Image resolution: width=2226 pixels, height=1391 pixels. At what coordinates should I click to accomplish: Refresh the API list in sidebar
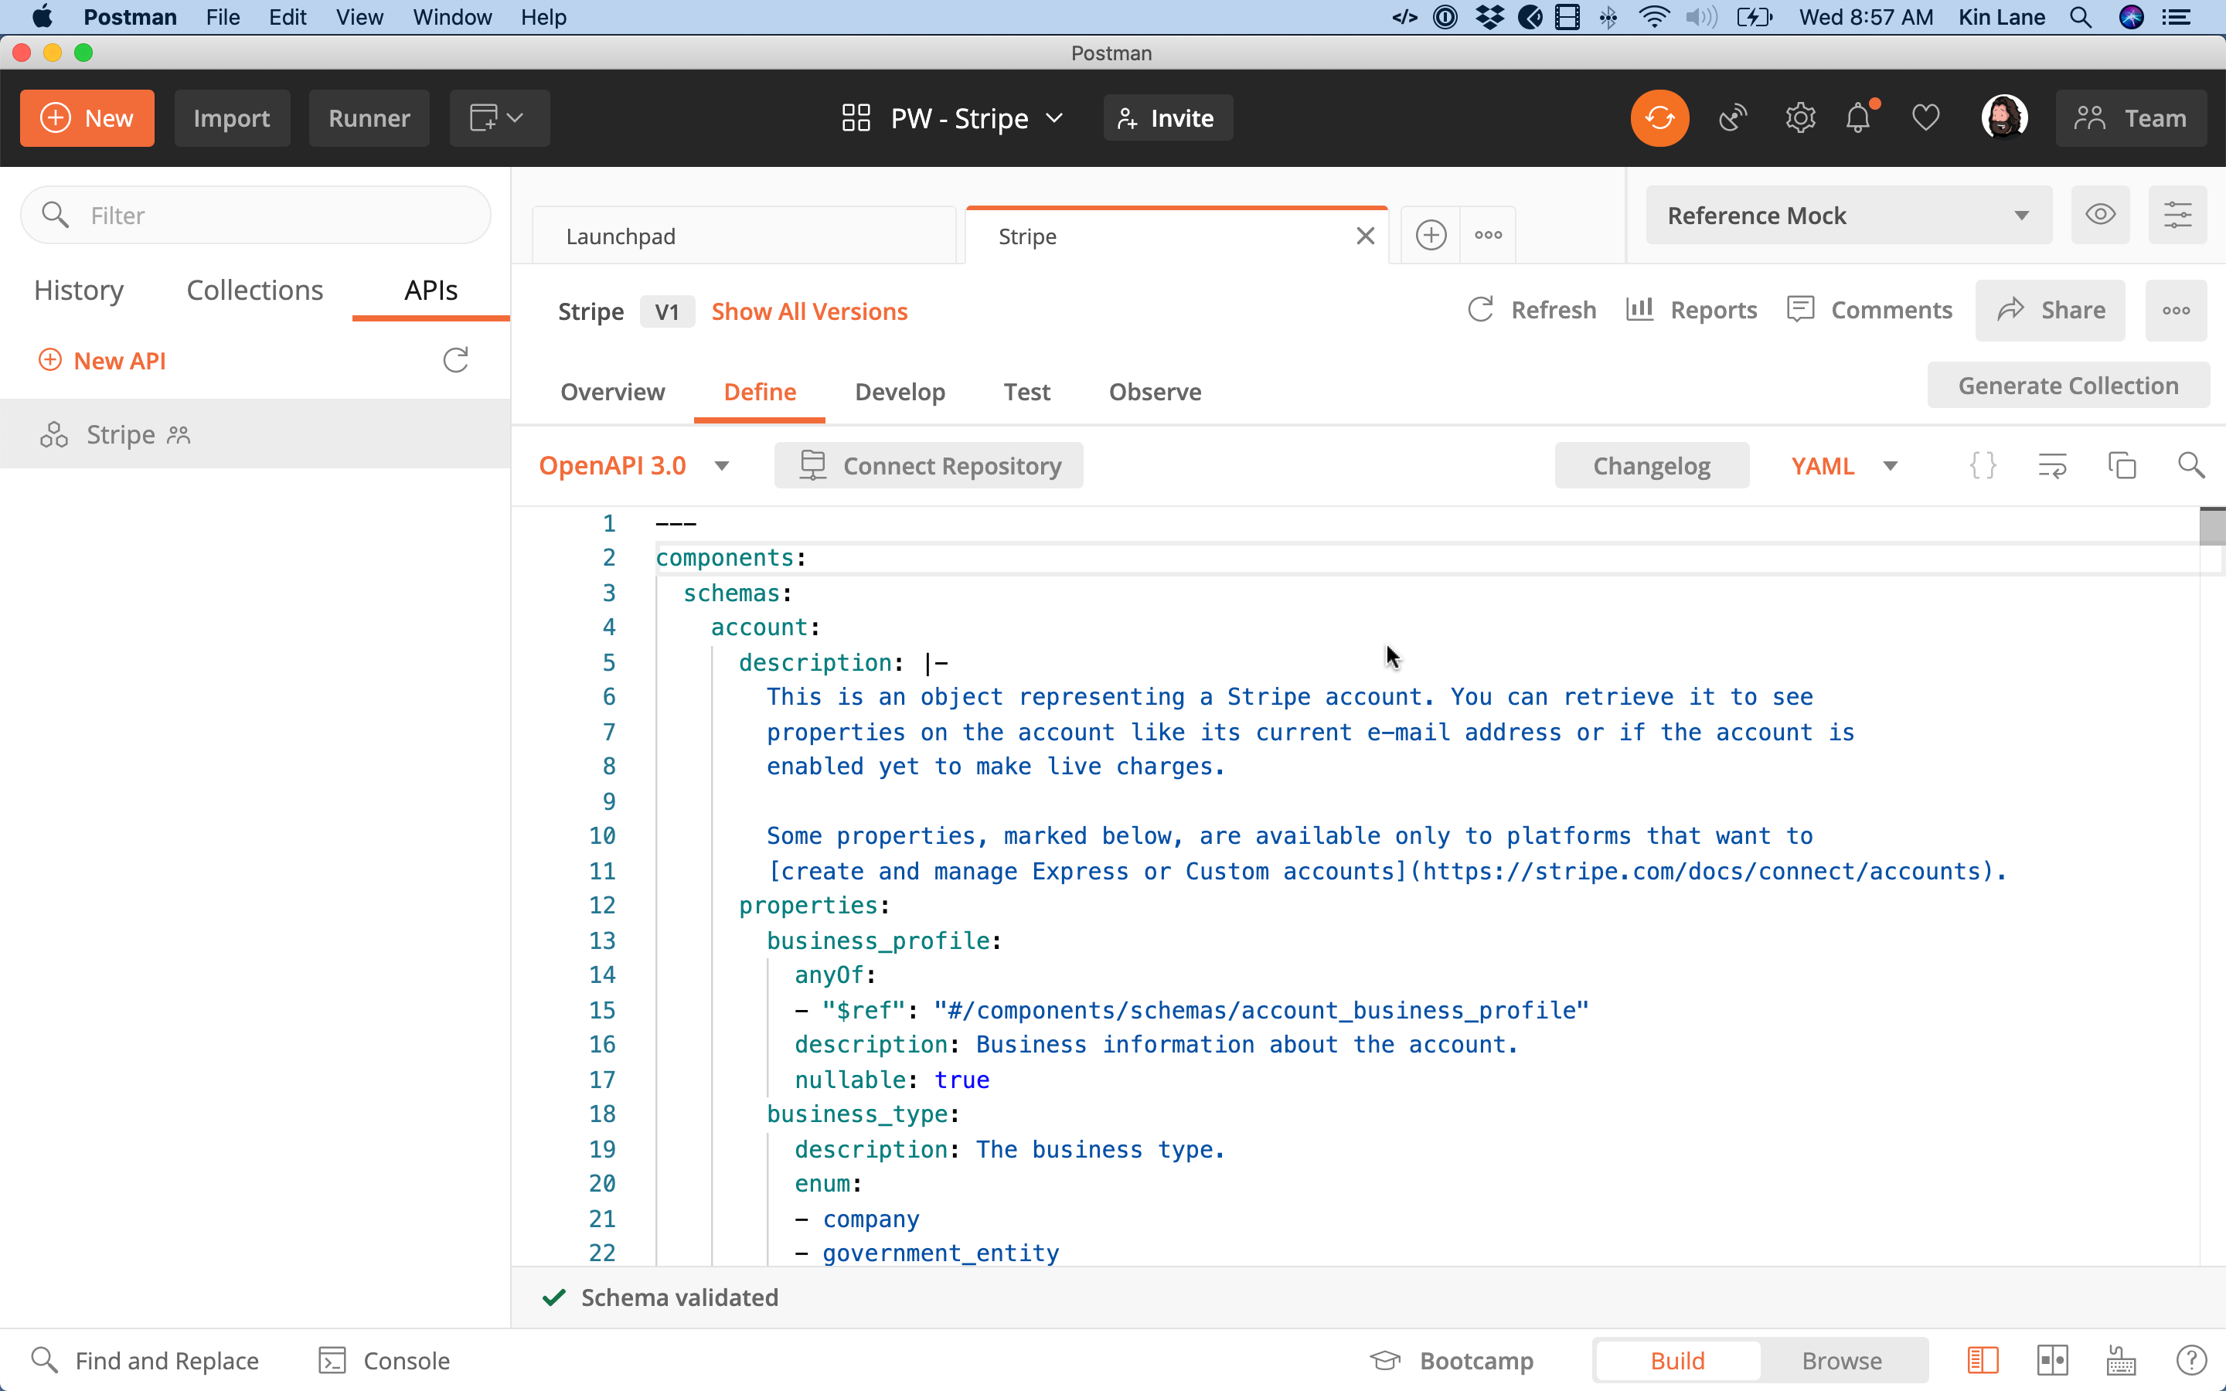455,359
